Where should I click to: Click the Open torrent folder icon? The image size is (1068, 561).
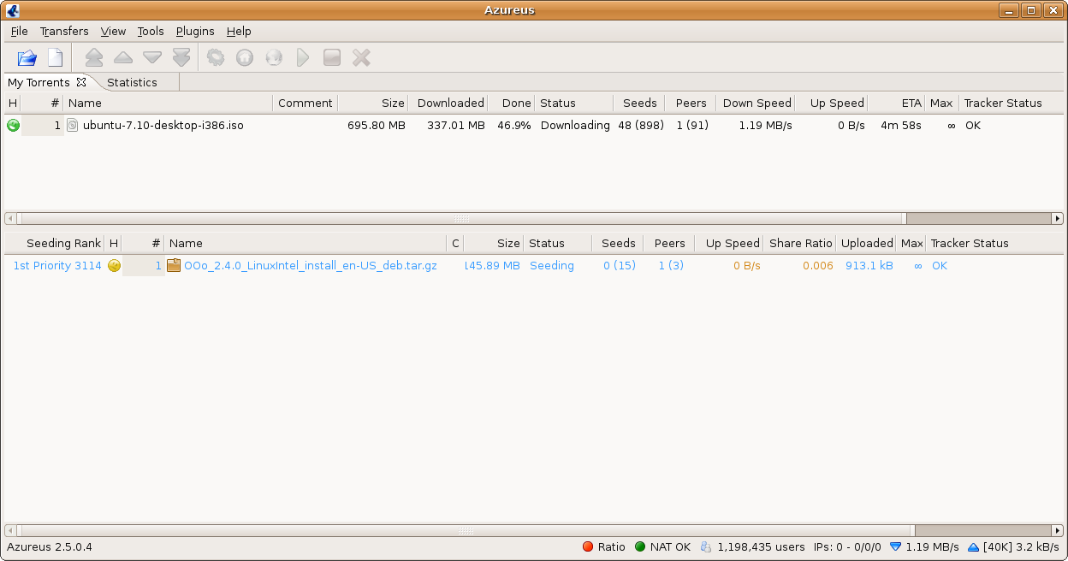(x=27, y=58)
